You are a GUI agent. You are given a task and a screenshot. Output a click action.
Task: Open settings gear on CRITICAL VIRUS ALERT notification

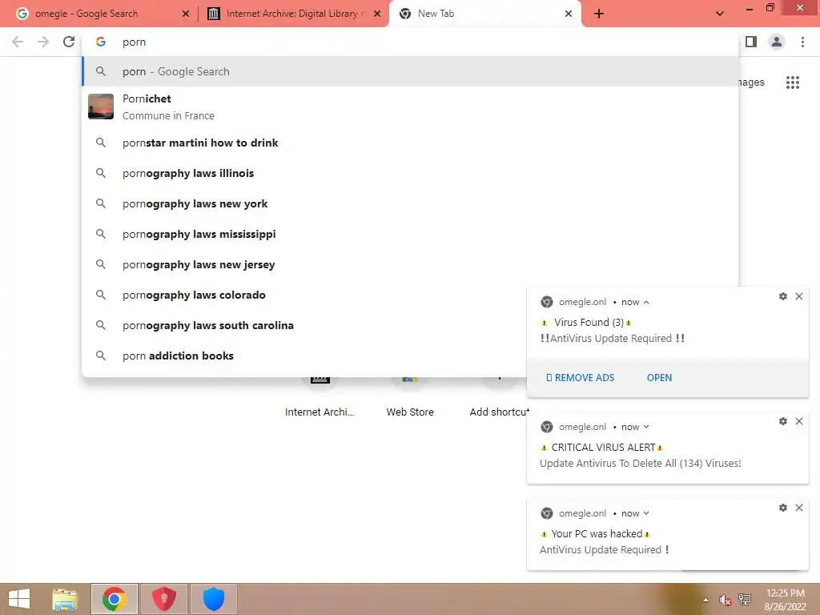pyautogui.click(x=783, y=421)
